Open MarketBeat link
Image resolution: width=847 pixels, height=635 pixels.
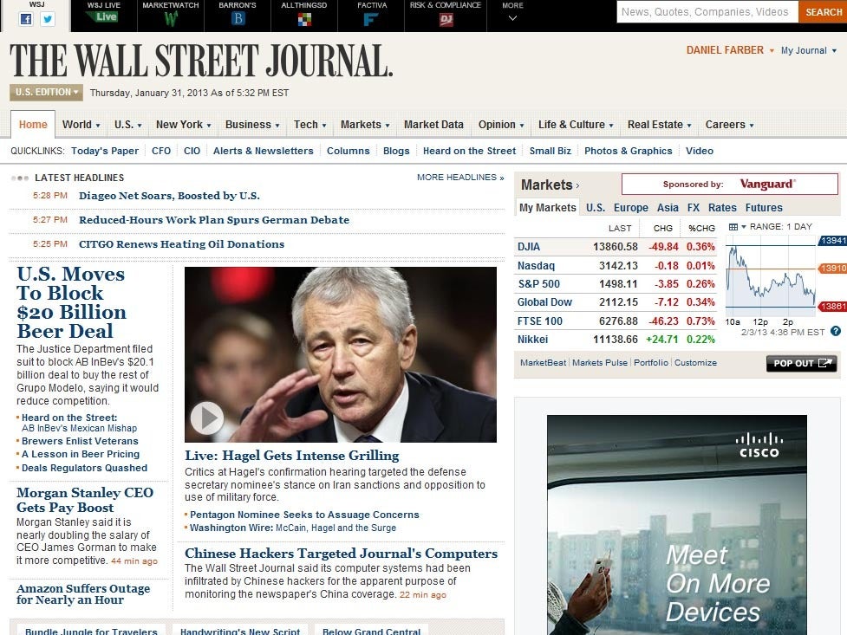[543, 363]
